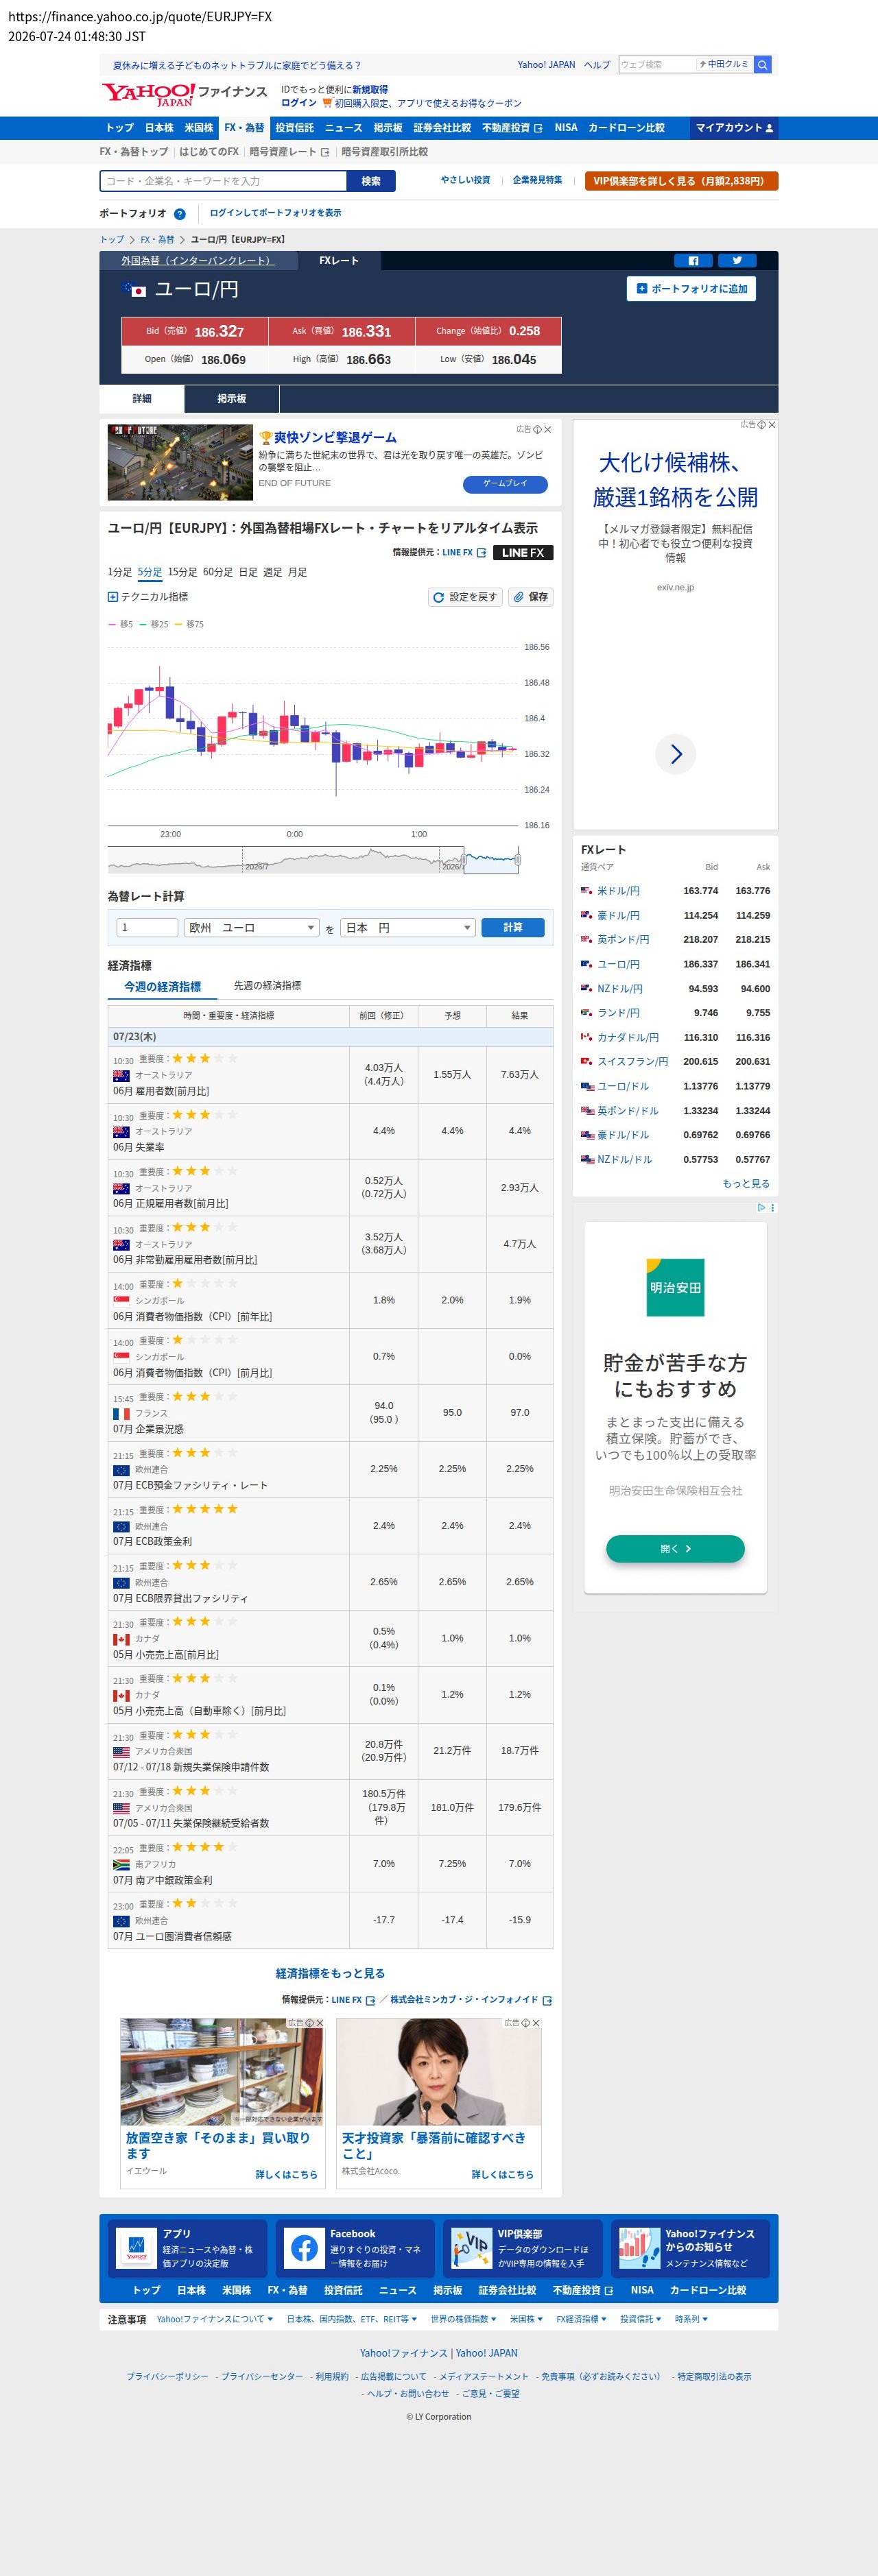Open portfolio help question mark icon
This screenshot has width=878, height=2576.
coord(179,214)
